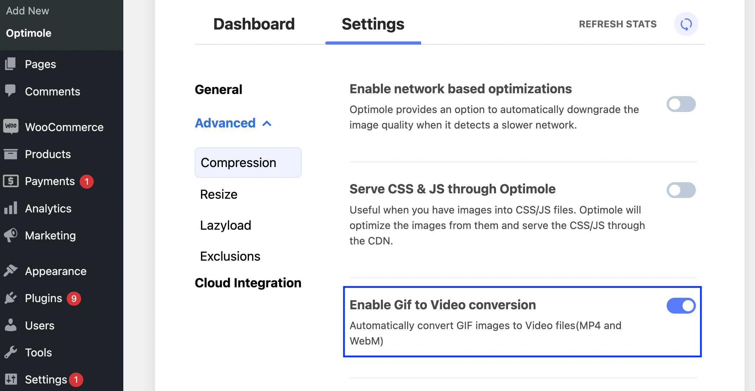The image size is (755, 391).
Task: Turn on Serve CSS & JS through Optimole
Action: [681, 190]
